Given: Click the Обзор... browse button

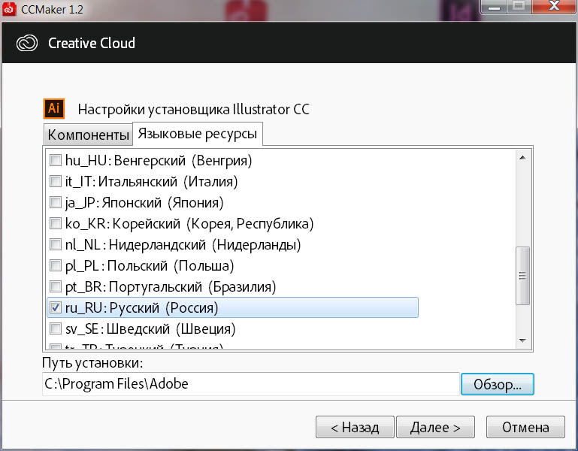Looking at the screenshot, I should tap(498, 384).
